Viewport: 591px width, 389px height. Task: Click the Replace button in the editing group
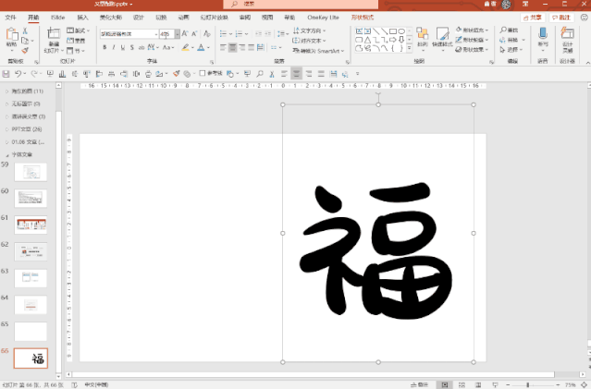coord(511,40)
